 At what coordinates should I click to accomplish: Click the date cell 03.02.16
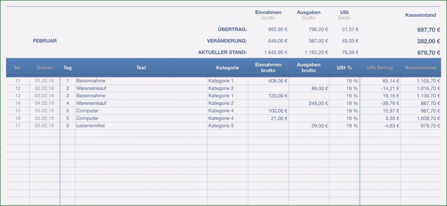coord(44,96)
